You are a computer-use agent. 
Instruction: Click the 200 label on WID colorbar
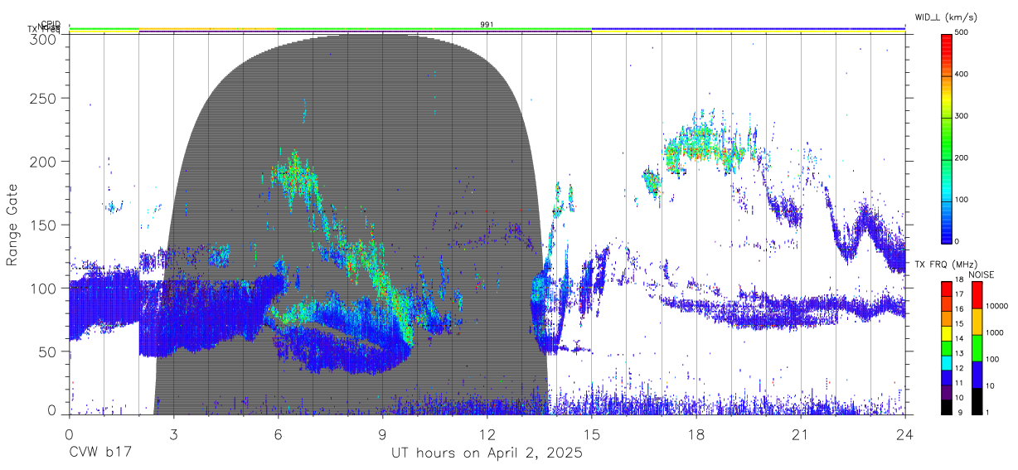962,157
